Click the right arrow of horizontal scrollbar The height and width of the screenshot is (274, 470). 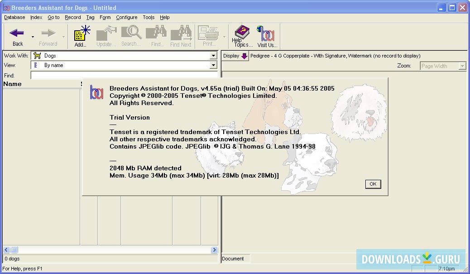214,250
